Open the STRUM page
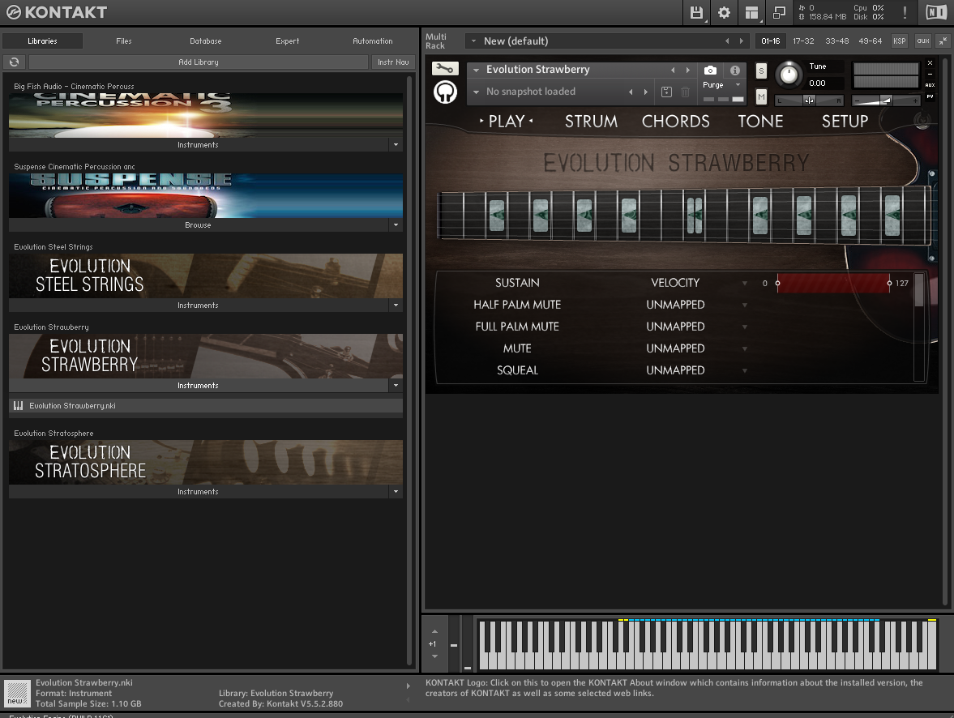 [x=591, y=121]
